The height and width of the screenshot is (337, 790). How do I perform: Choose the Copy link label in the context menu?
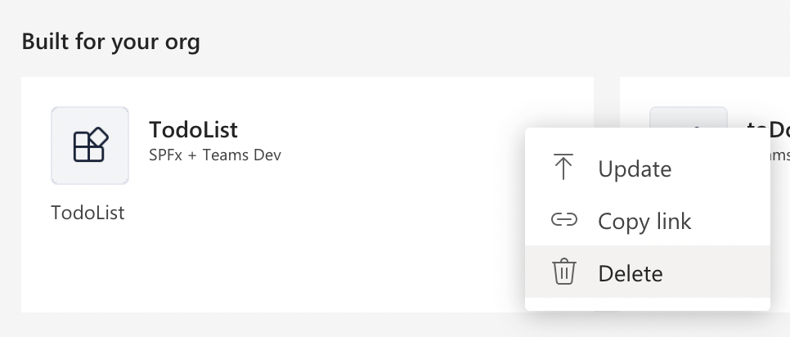coord(644,221)
